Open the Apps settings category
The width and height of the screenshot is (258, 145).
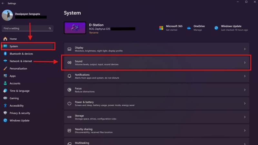(x=13, y=76)
